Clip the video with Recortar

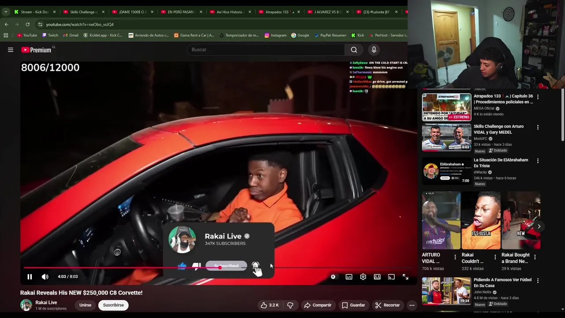pos(388,305)
